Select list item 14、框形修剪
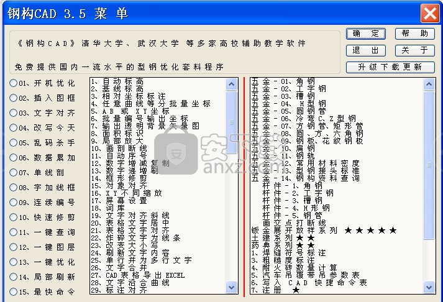 pyautogui.click(x=119, y=178)
